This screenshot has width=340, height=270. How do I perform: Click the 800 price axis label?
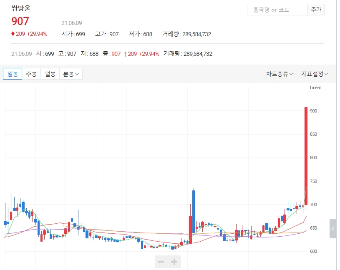[314, 157]
